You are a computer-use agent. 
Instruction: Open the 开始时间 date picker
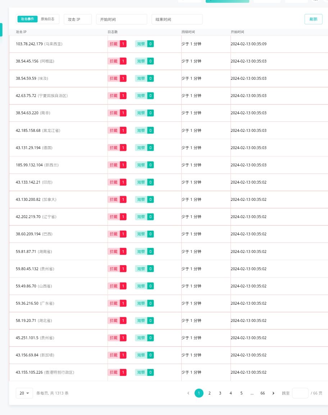(122, 19)
